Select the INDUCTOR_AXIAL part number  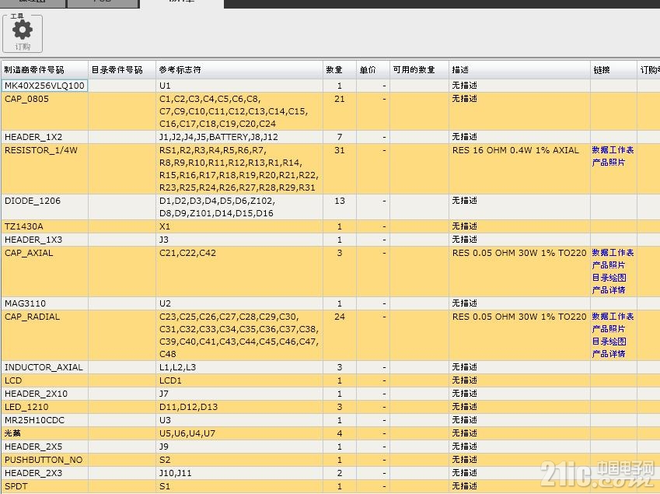(x=44, y=367)
